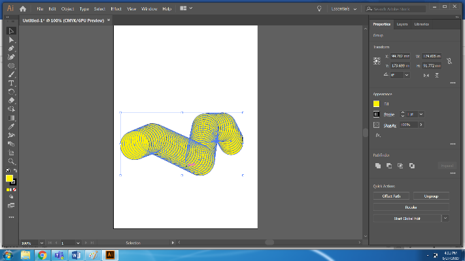Viewport: 465px width, 261px height.
Task: Click the Transform reference point selector
Action: coord(377,61)
